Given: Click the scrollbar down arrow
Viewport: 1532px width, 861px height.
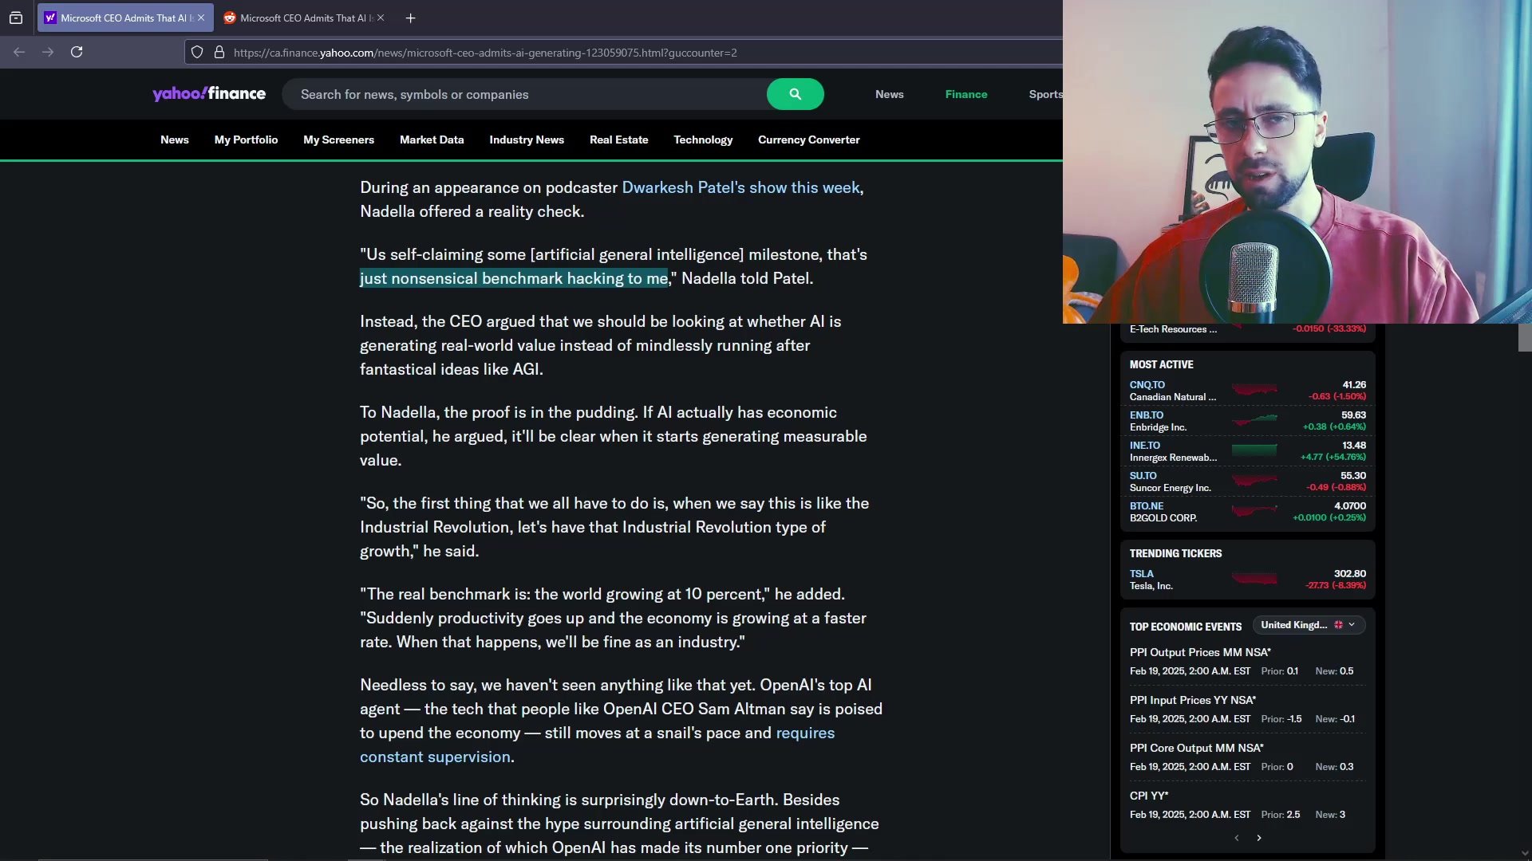Looking at the screenshot, I should click(x=1525, y=853).
